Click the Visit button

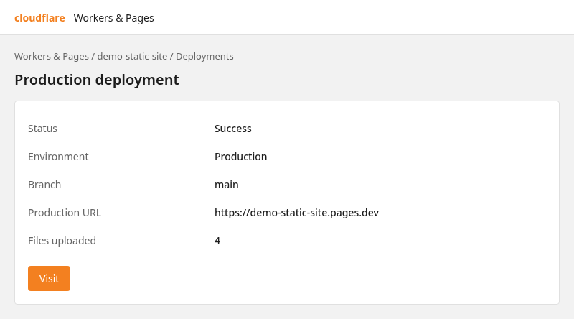49,278
